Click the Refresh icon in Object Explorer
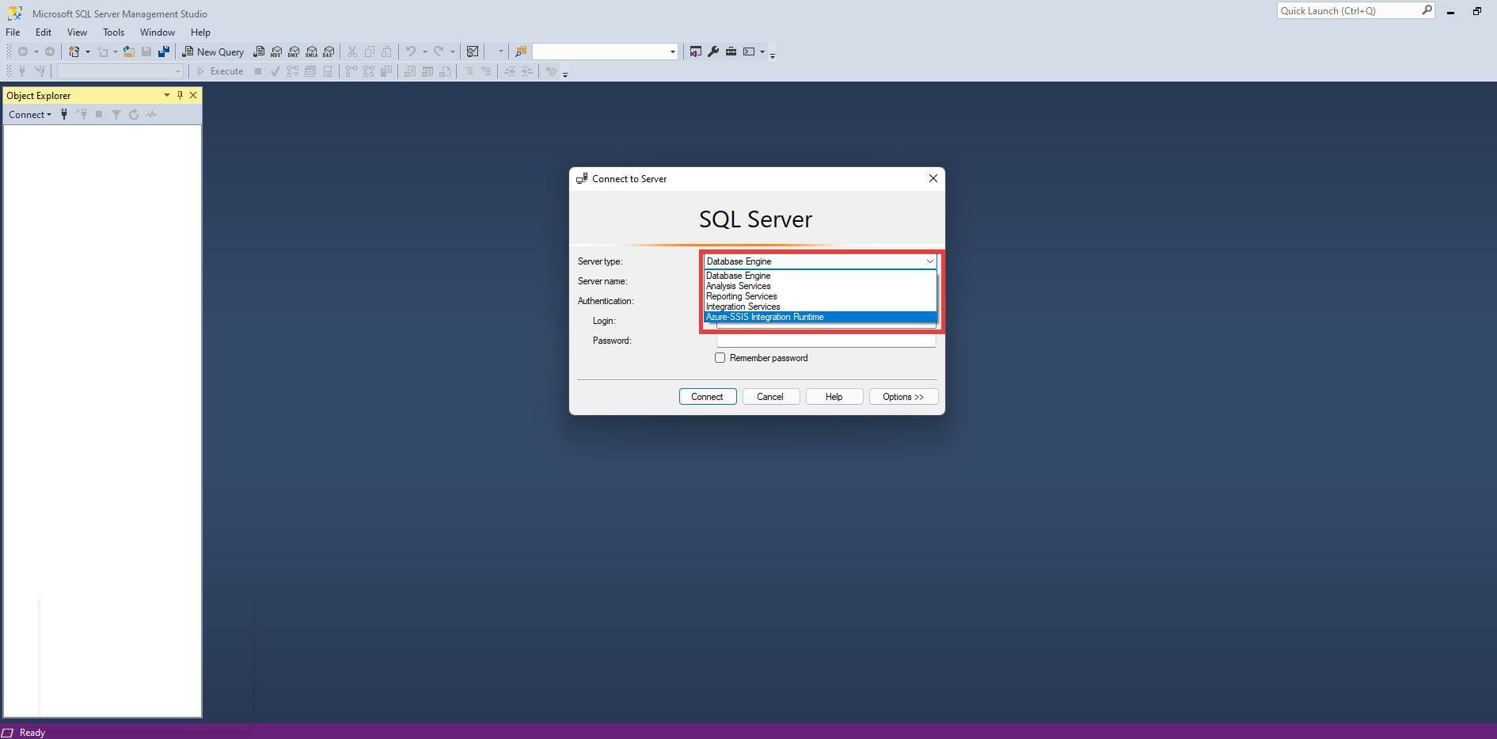The height and width of the screenshot is (739, 1497). [x=133, y=114]
